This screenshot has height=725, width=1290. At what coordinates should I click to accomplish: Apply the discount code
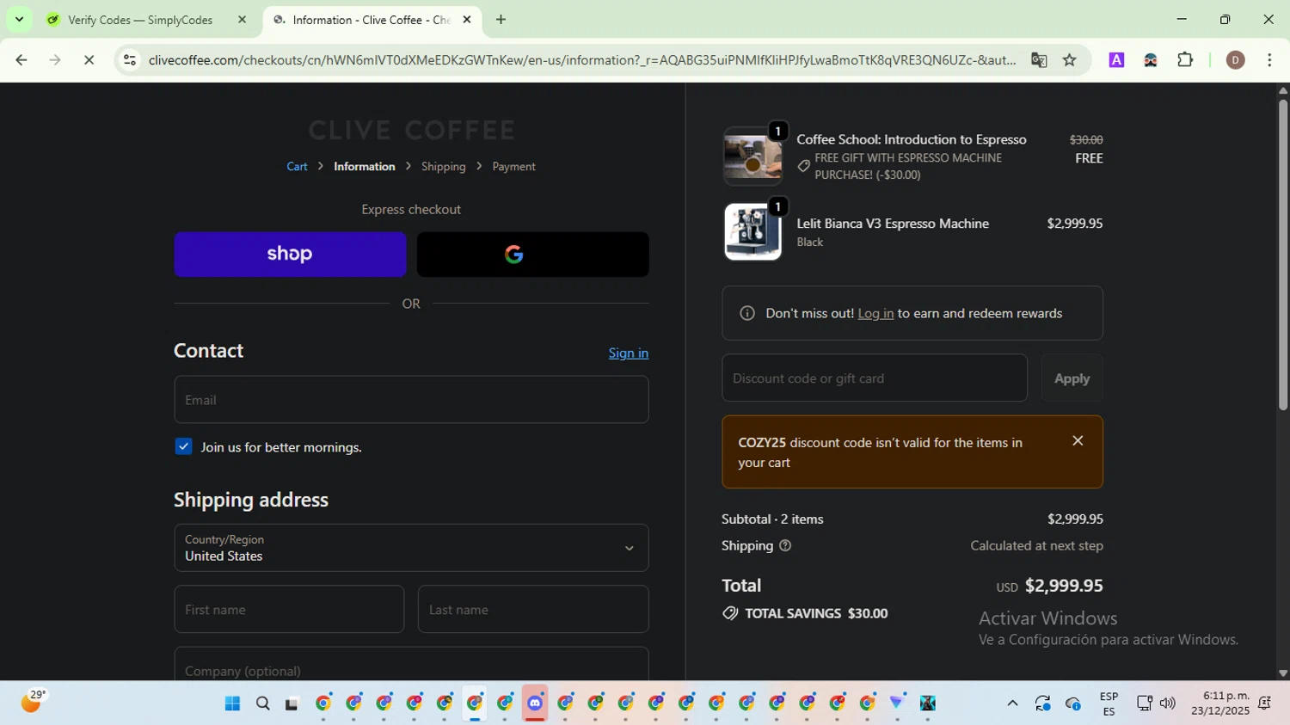1072,378
